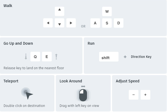Click the down arrow beside Q
The height and width of the screenshot is (112, 167).
[x=26, y=57]
